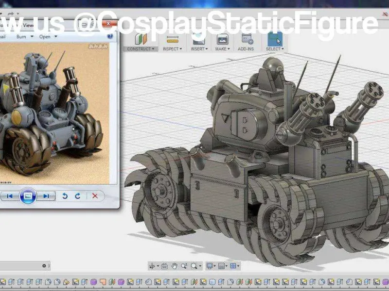Click the arrow next to Burn
Viewport: 389px width, 291px height.
click(32, 37)
